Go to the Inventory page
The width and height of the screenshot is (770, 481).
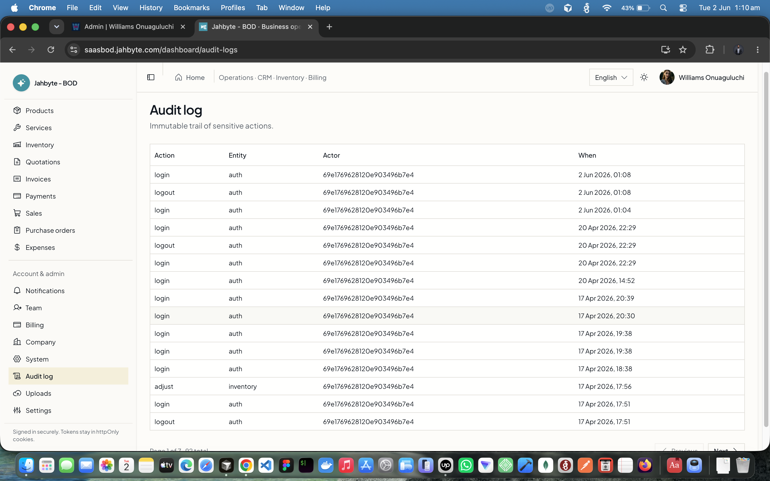pos(68,145)
